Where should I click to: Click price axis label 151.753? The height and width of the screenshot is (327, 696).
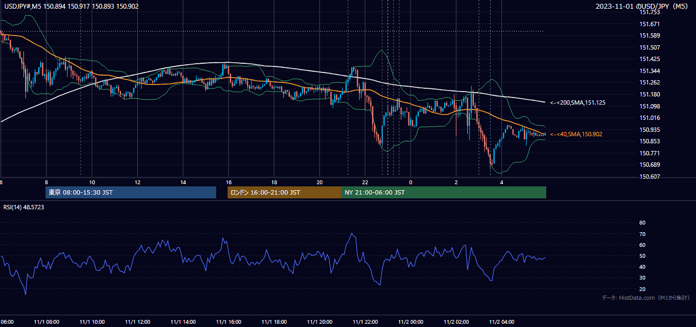(650, 13)
